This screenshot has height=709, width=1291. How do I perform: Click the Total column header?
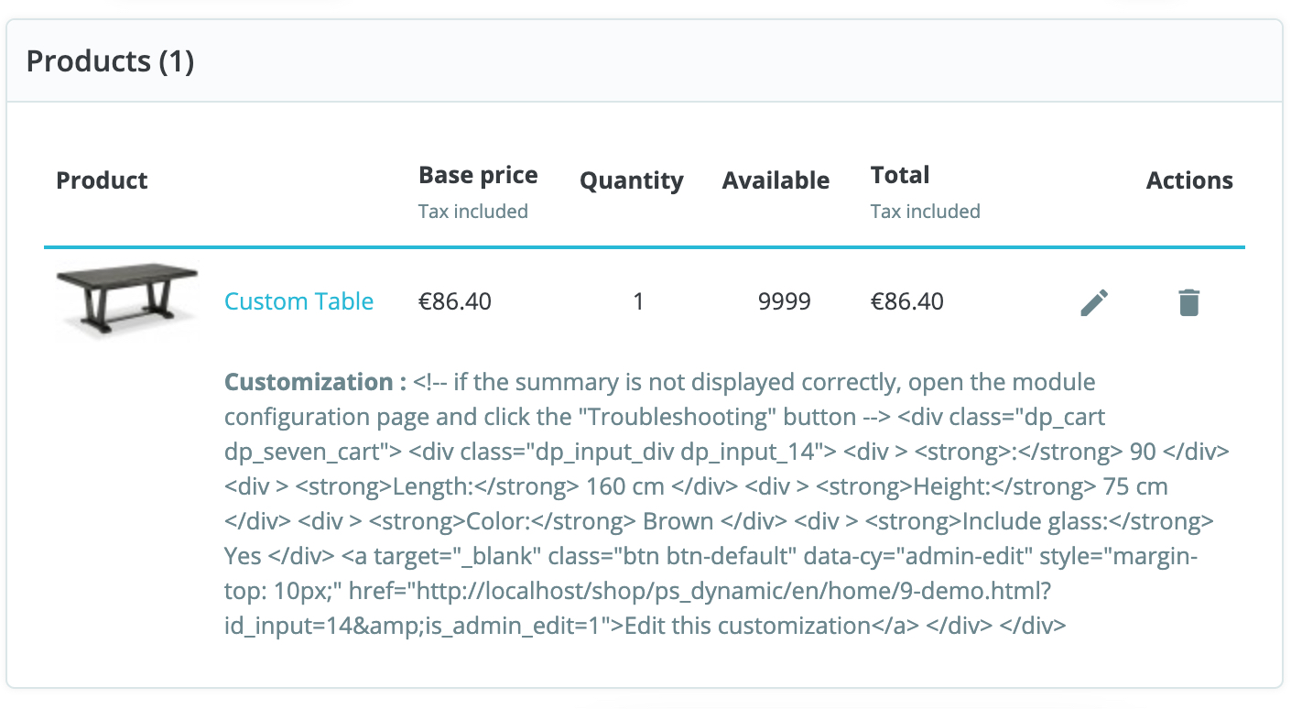point(899,174)
